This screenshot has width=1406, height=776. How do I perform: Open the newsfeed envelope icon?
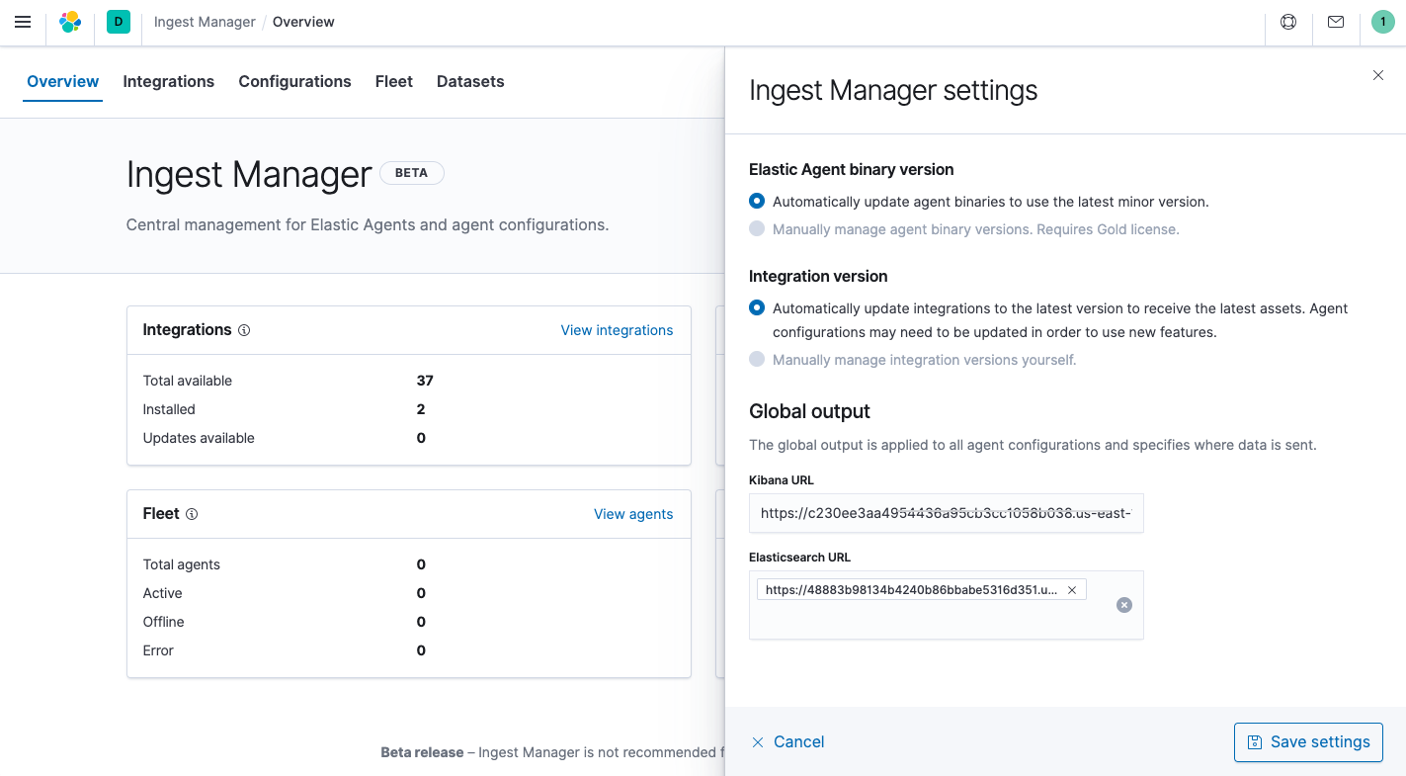(1335, 22)
